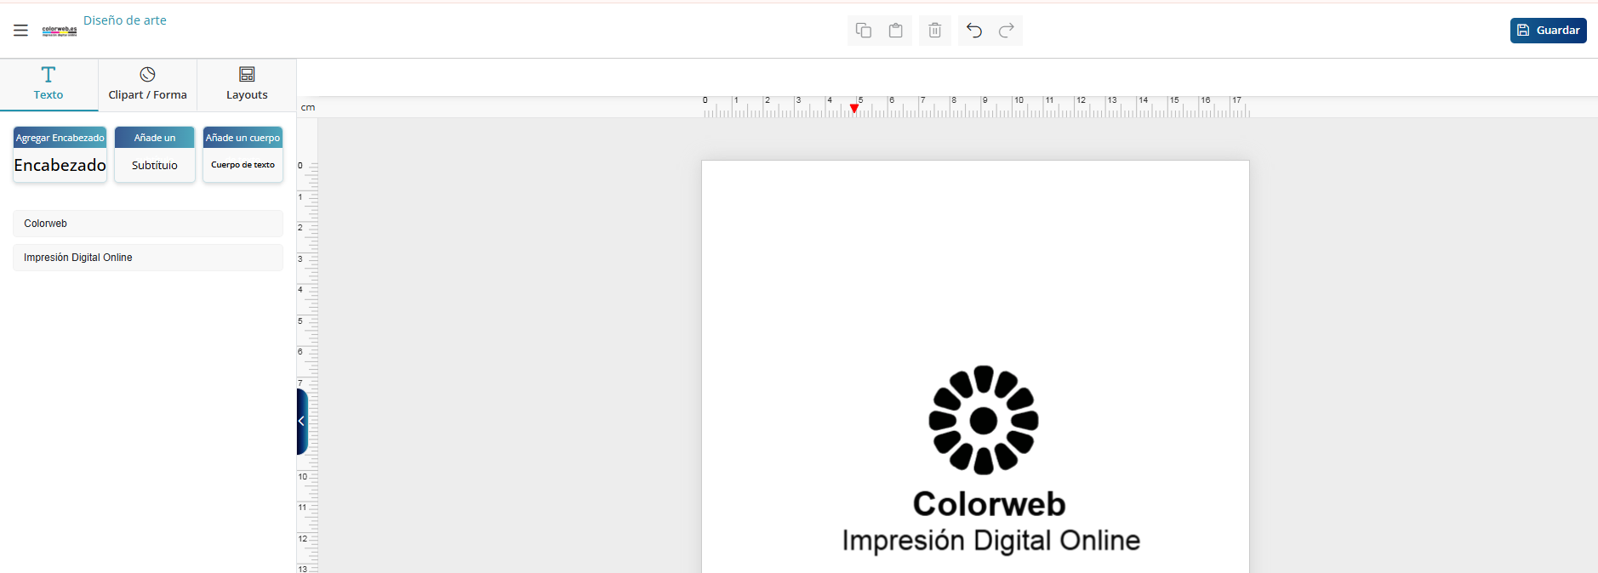Click the colorweb.es logo

pyautogui.click(x=60, y=31)
